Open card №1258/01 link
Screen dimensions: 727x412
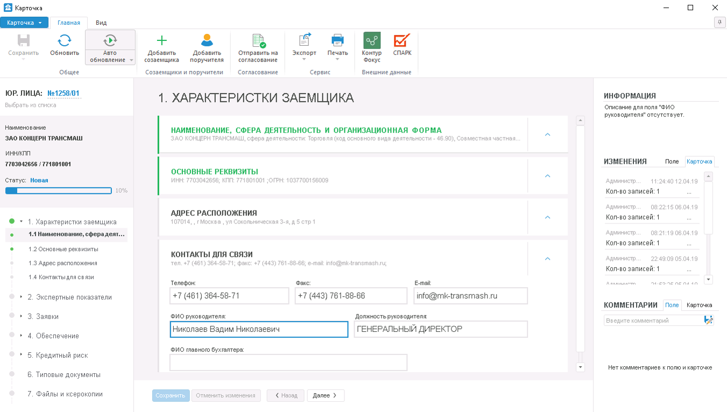[x=63, y=93]
